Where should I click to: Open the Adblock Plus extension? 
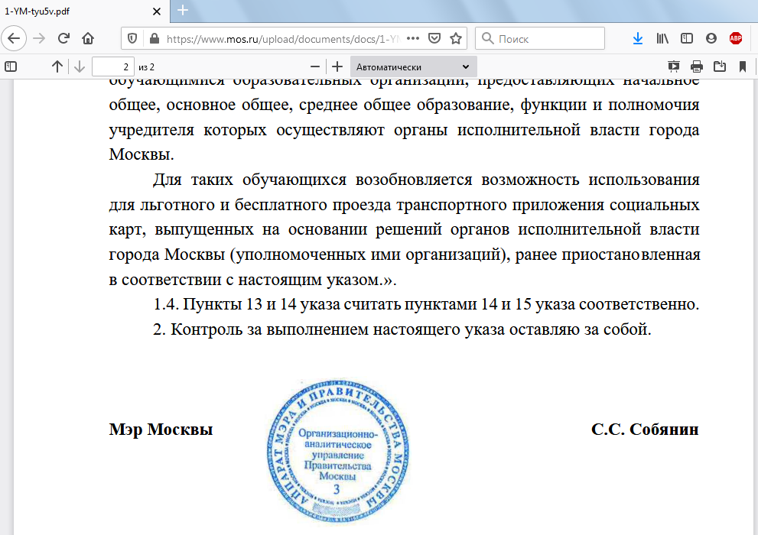pyautogui.click(x=736, y=38)
